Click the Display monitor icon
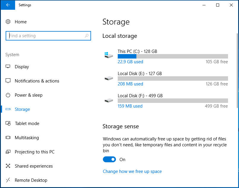Viewport: 239px width, 188px height. pyautogui.click(x=8, y=67)
